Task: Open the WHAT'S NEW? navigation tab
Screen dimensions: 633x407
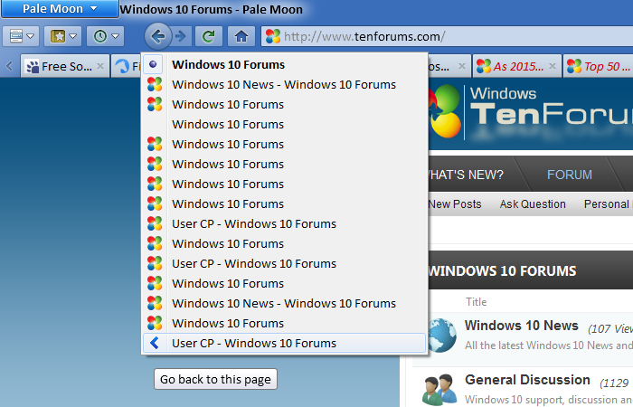Action: [x=467, y=175]
